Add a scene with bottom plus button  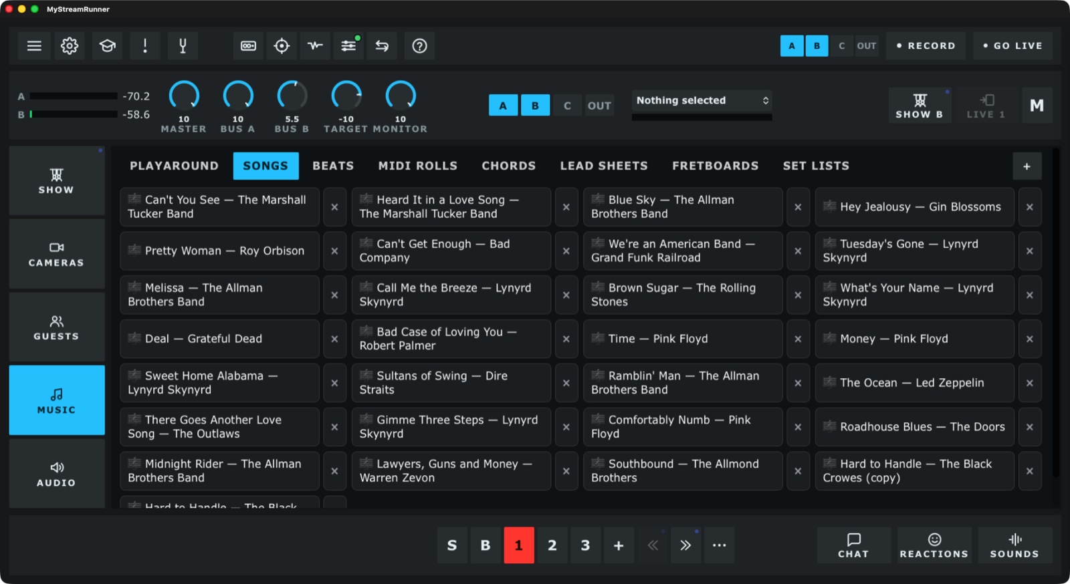coord(619,545)
